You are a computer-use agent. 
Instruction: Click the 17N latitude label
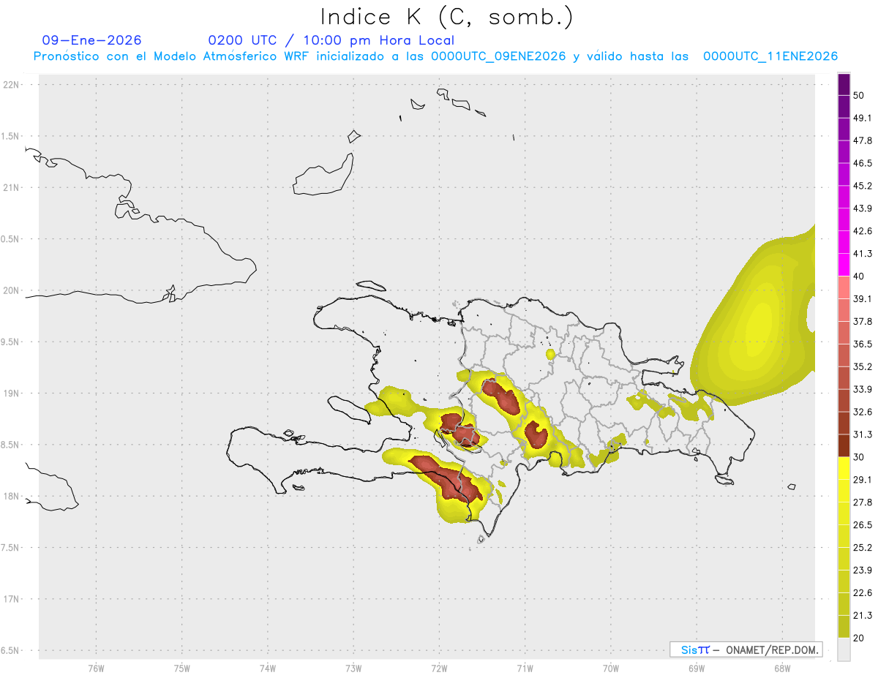(x=12, y=599)
